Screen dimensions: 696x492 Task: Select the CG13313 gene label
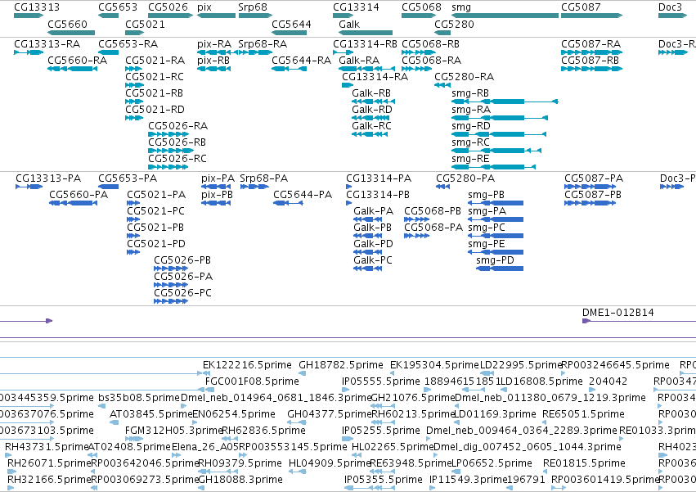[x=37, y=7]
